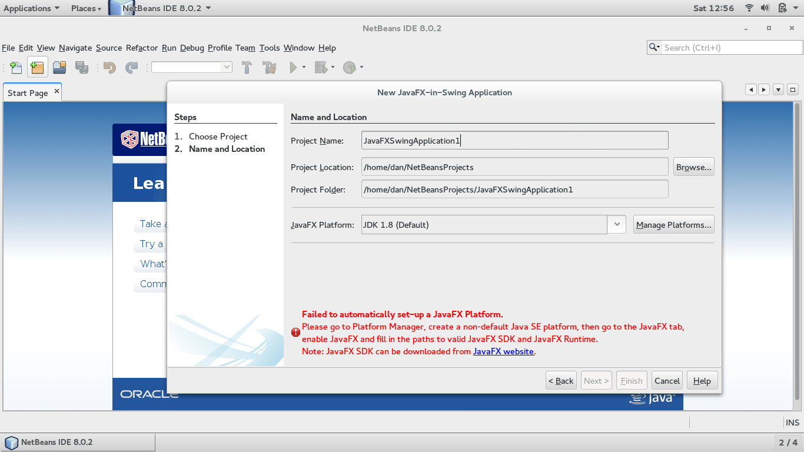The width and height of the screenshot is (804, 452).
Task: Open the NetBeans IDE 8.0.2 app menu
Action: pos(160,8)
